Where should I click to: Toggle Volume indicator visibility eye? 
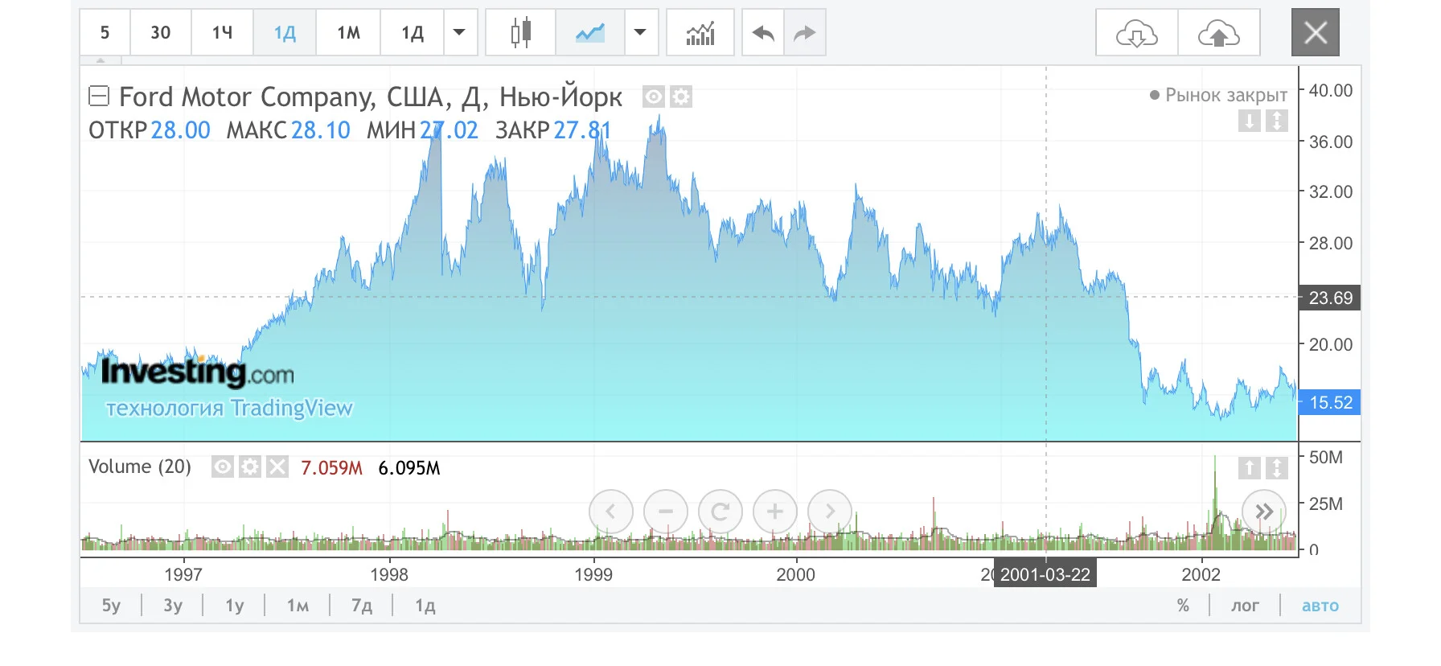click(x=223, y=467)
